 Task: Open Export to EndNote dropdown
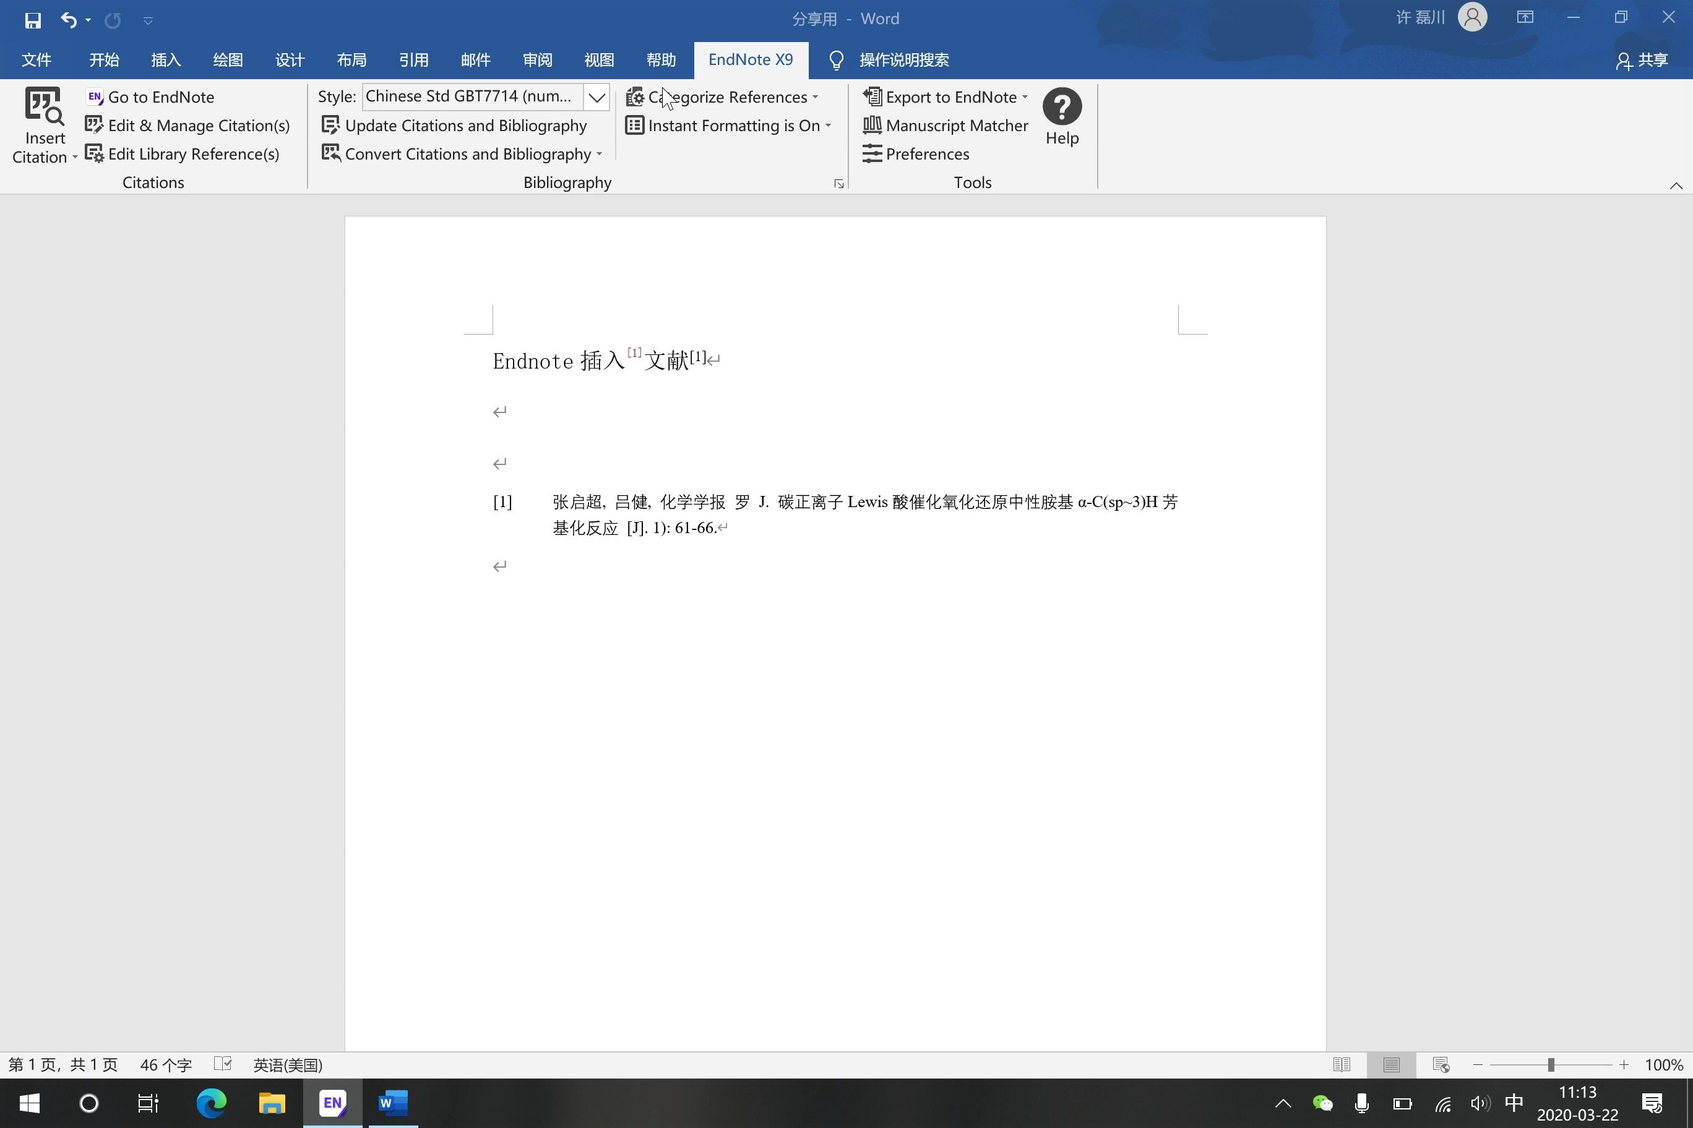click(1024, 97)
